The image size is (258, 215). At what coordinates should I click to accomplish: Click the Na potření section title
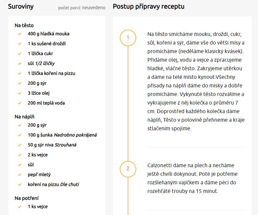click(27, 198)
